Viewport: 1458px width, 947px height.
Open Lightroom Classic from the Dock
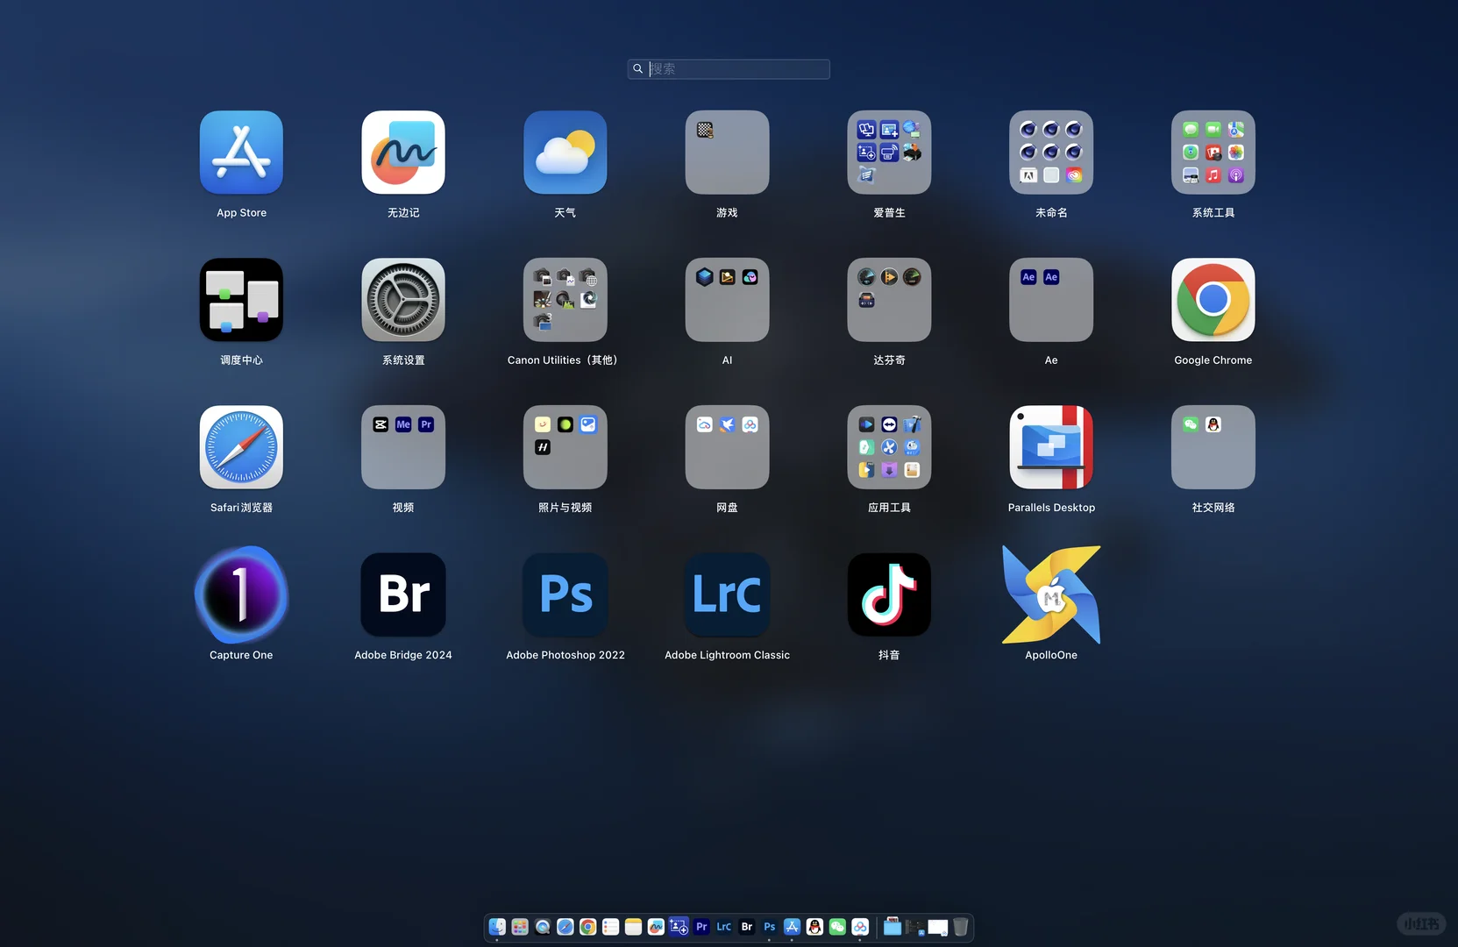724,927
